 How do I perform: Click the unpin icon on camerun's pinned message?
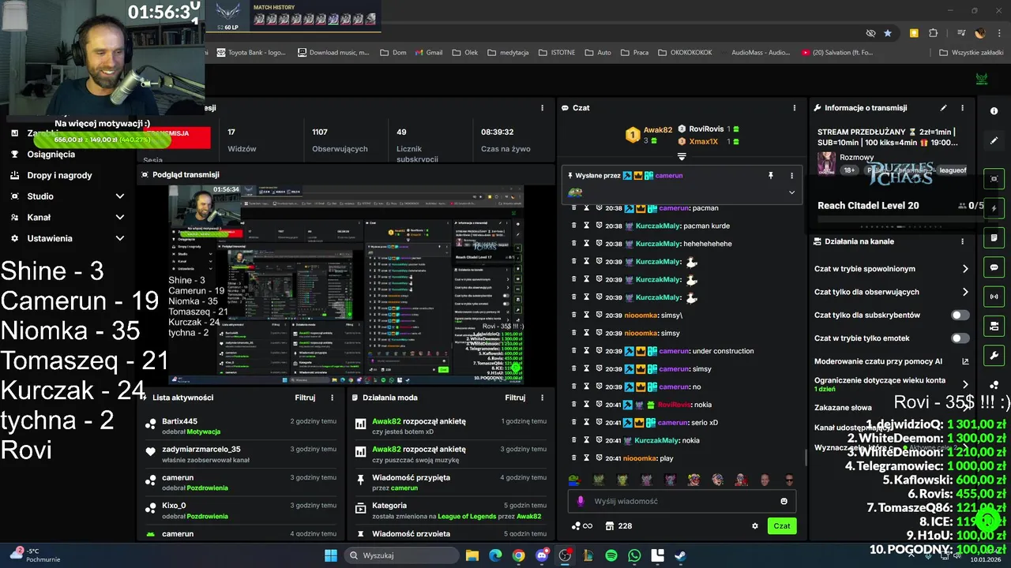tap(771, 175)
